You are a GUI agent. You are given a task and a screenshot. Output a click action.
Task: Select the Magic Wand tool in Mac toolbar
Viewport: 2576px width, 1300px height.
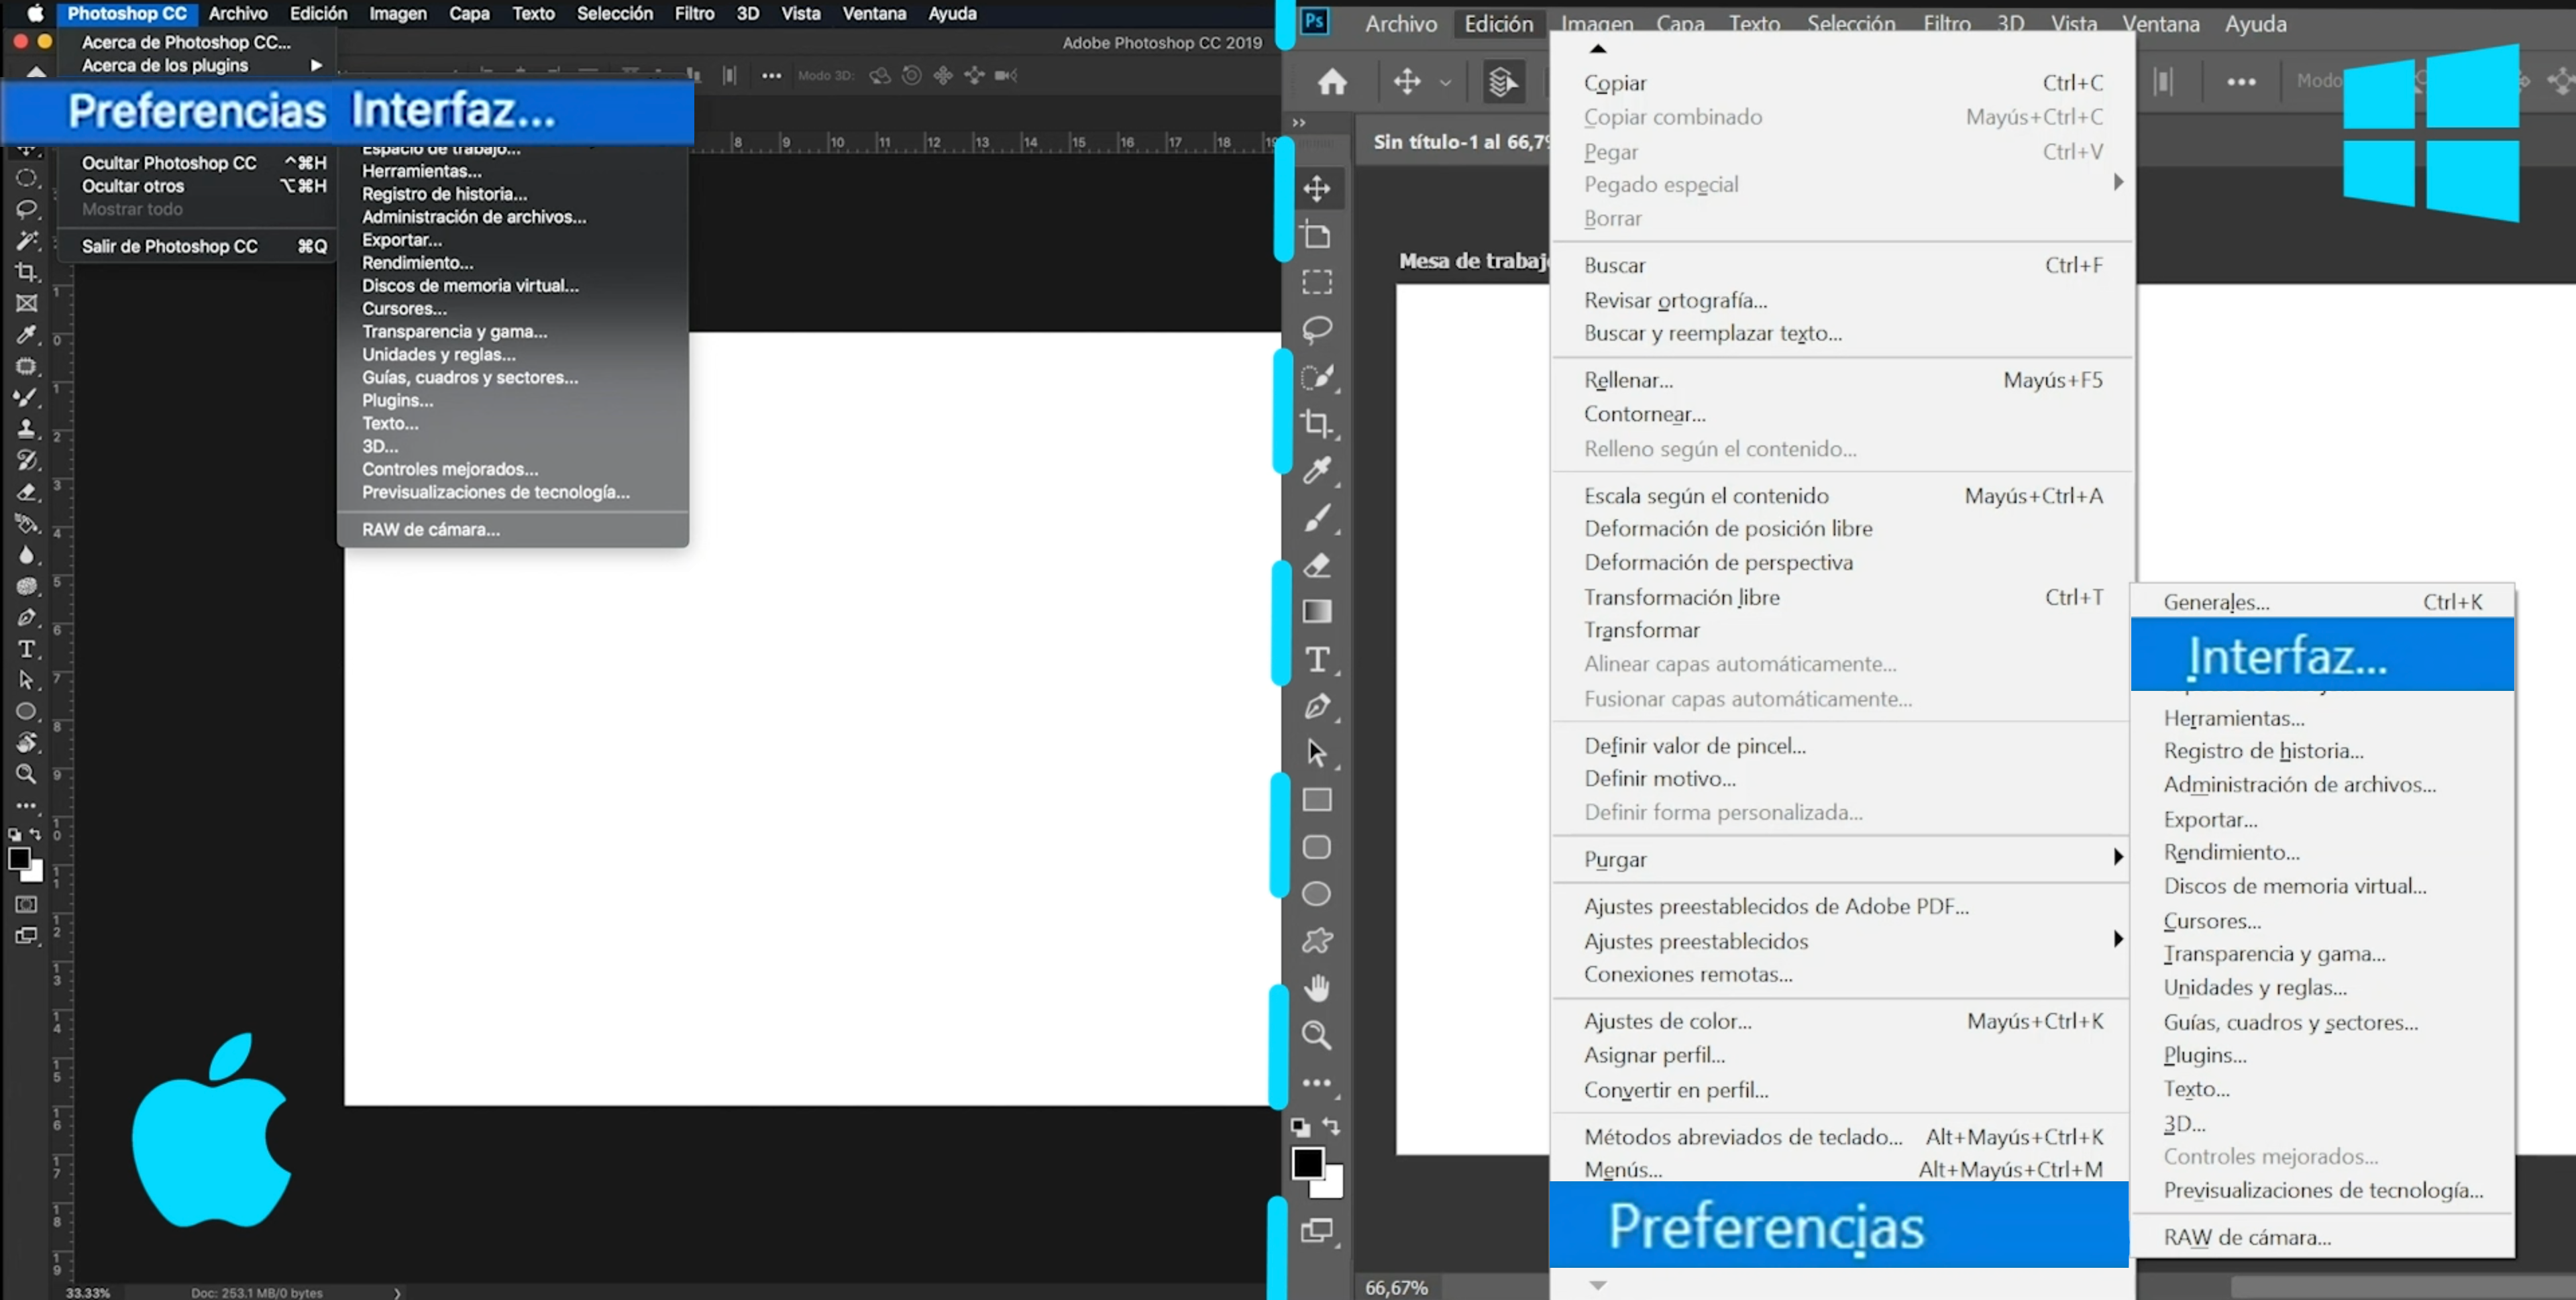tap(27, 240)
